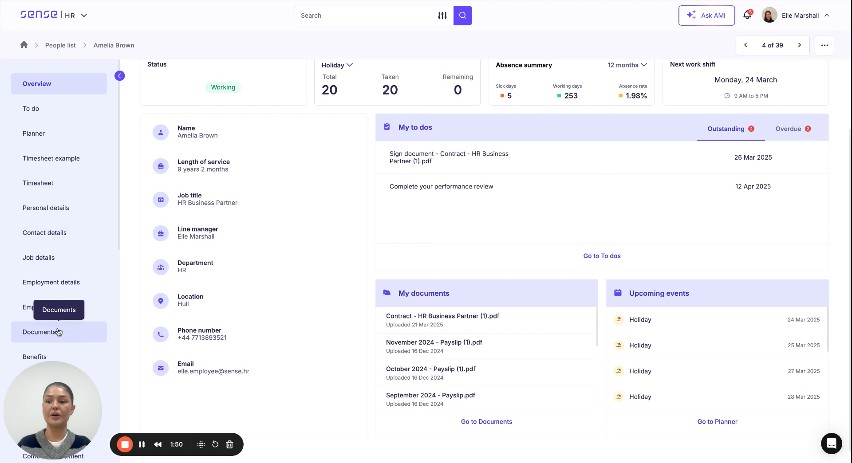Click the Go to Documents link

[x=486, y=421]
